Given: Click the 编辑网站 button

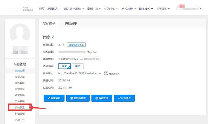Looking at the screenshot, I should [x=54, y=98].
